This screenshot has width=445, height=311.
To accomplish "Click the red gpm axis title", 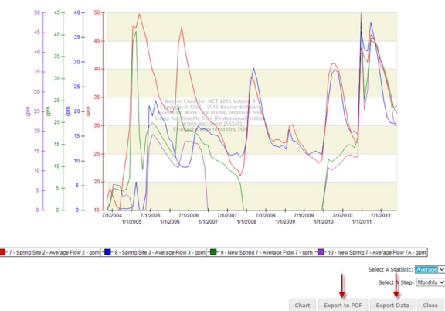I will 88,111.
